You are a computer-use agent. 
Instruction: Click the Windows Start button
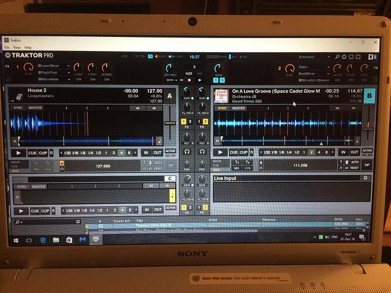pos(16,240)
